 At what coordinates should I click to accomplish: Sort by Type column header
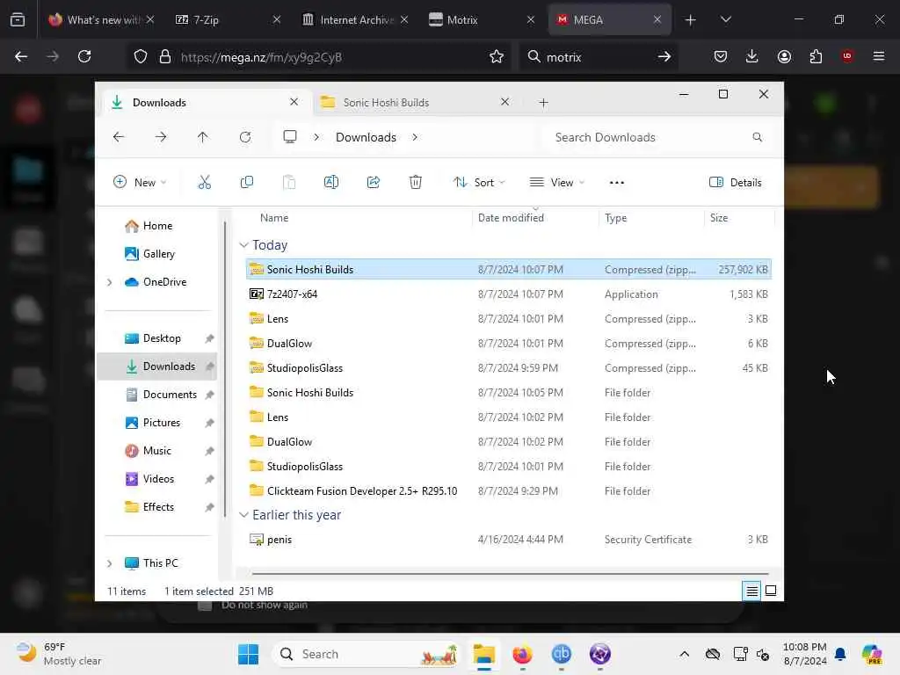coord(651,218)
